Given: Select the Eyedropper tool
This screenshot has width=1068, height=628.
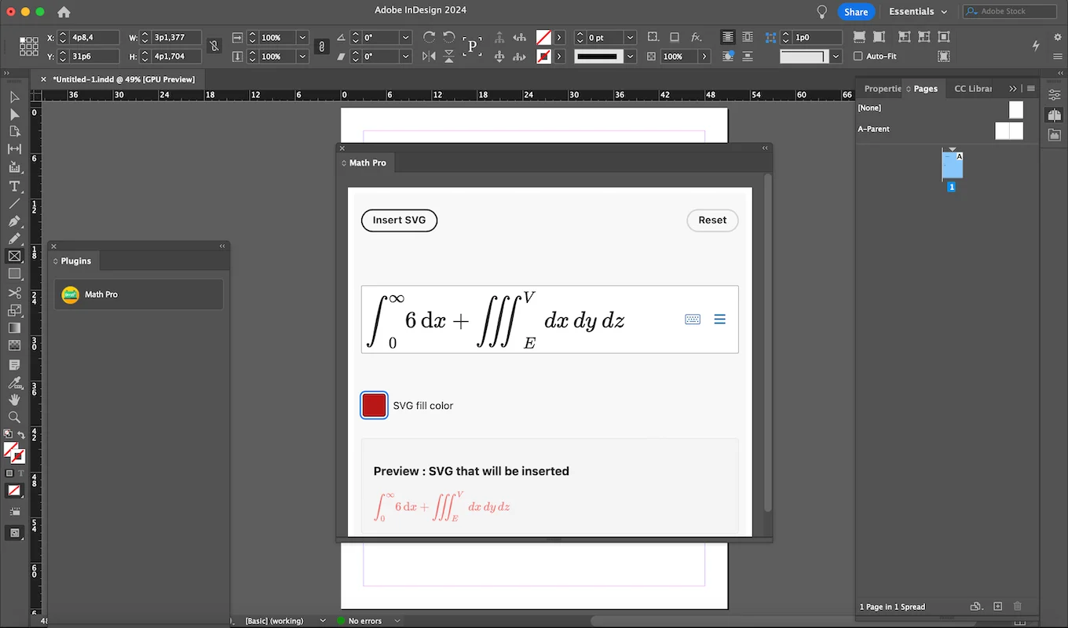Looking at the screenshot, I should coord(14,383).
